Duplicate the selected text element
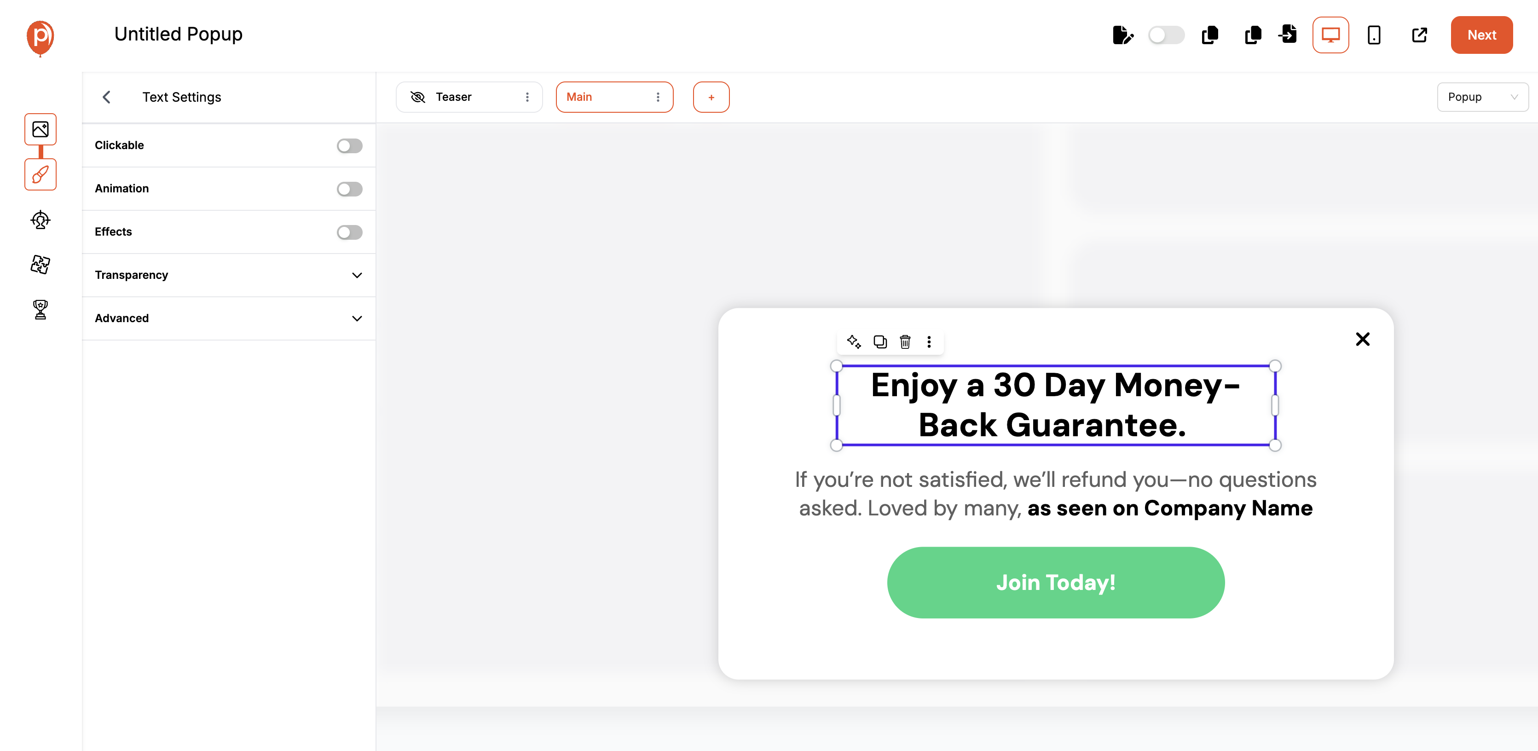This screenshot has width=1538, height=751. (879, 342)
